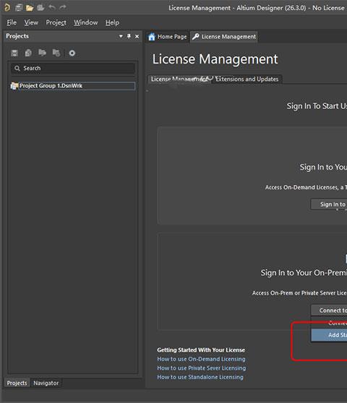347x403 pixels.
Task: Click the Save icon in Projects panel toolbar
Action: (x=14, y=53)
